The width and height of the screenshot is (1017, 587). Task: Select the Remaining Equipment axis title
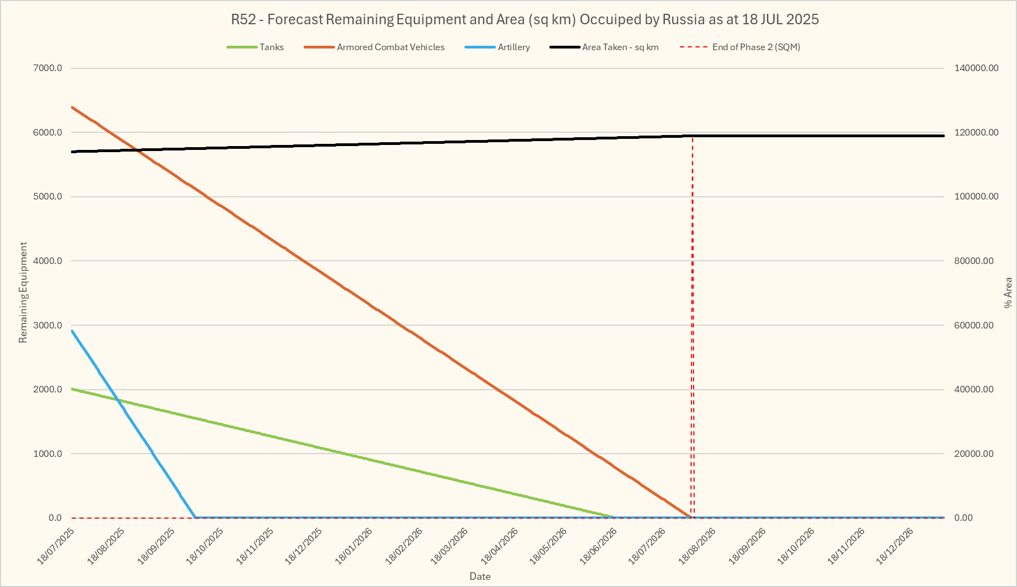tap(23, 292)
